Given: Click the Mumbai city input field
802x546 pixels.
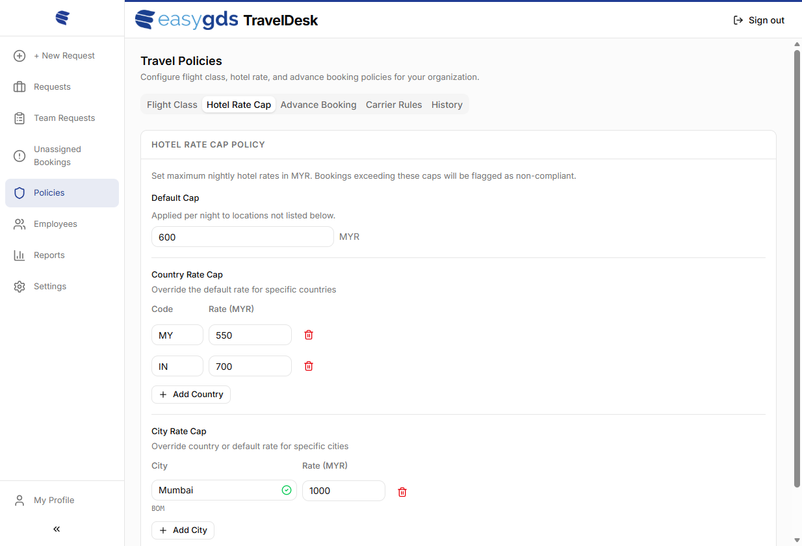Looking at the screenshot, I should coord(218,491).
